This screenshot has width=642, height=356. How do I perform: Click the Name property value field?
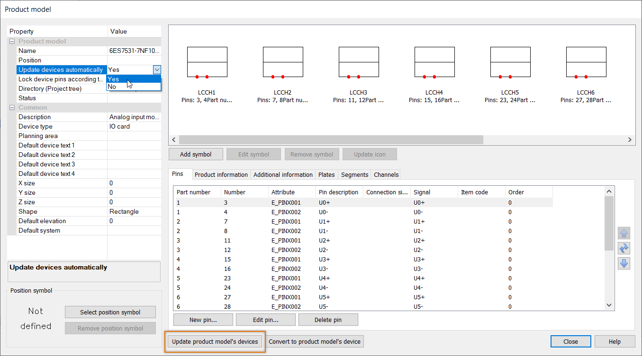(134, 51)
